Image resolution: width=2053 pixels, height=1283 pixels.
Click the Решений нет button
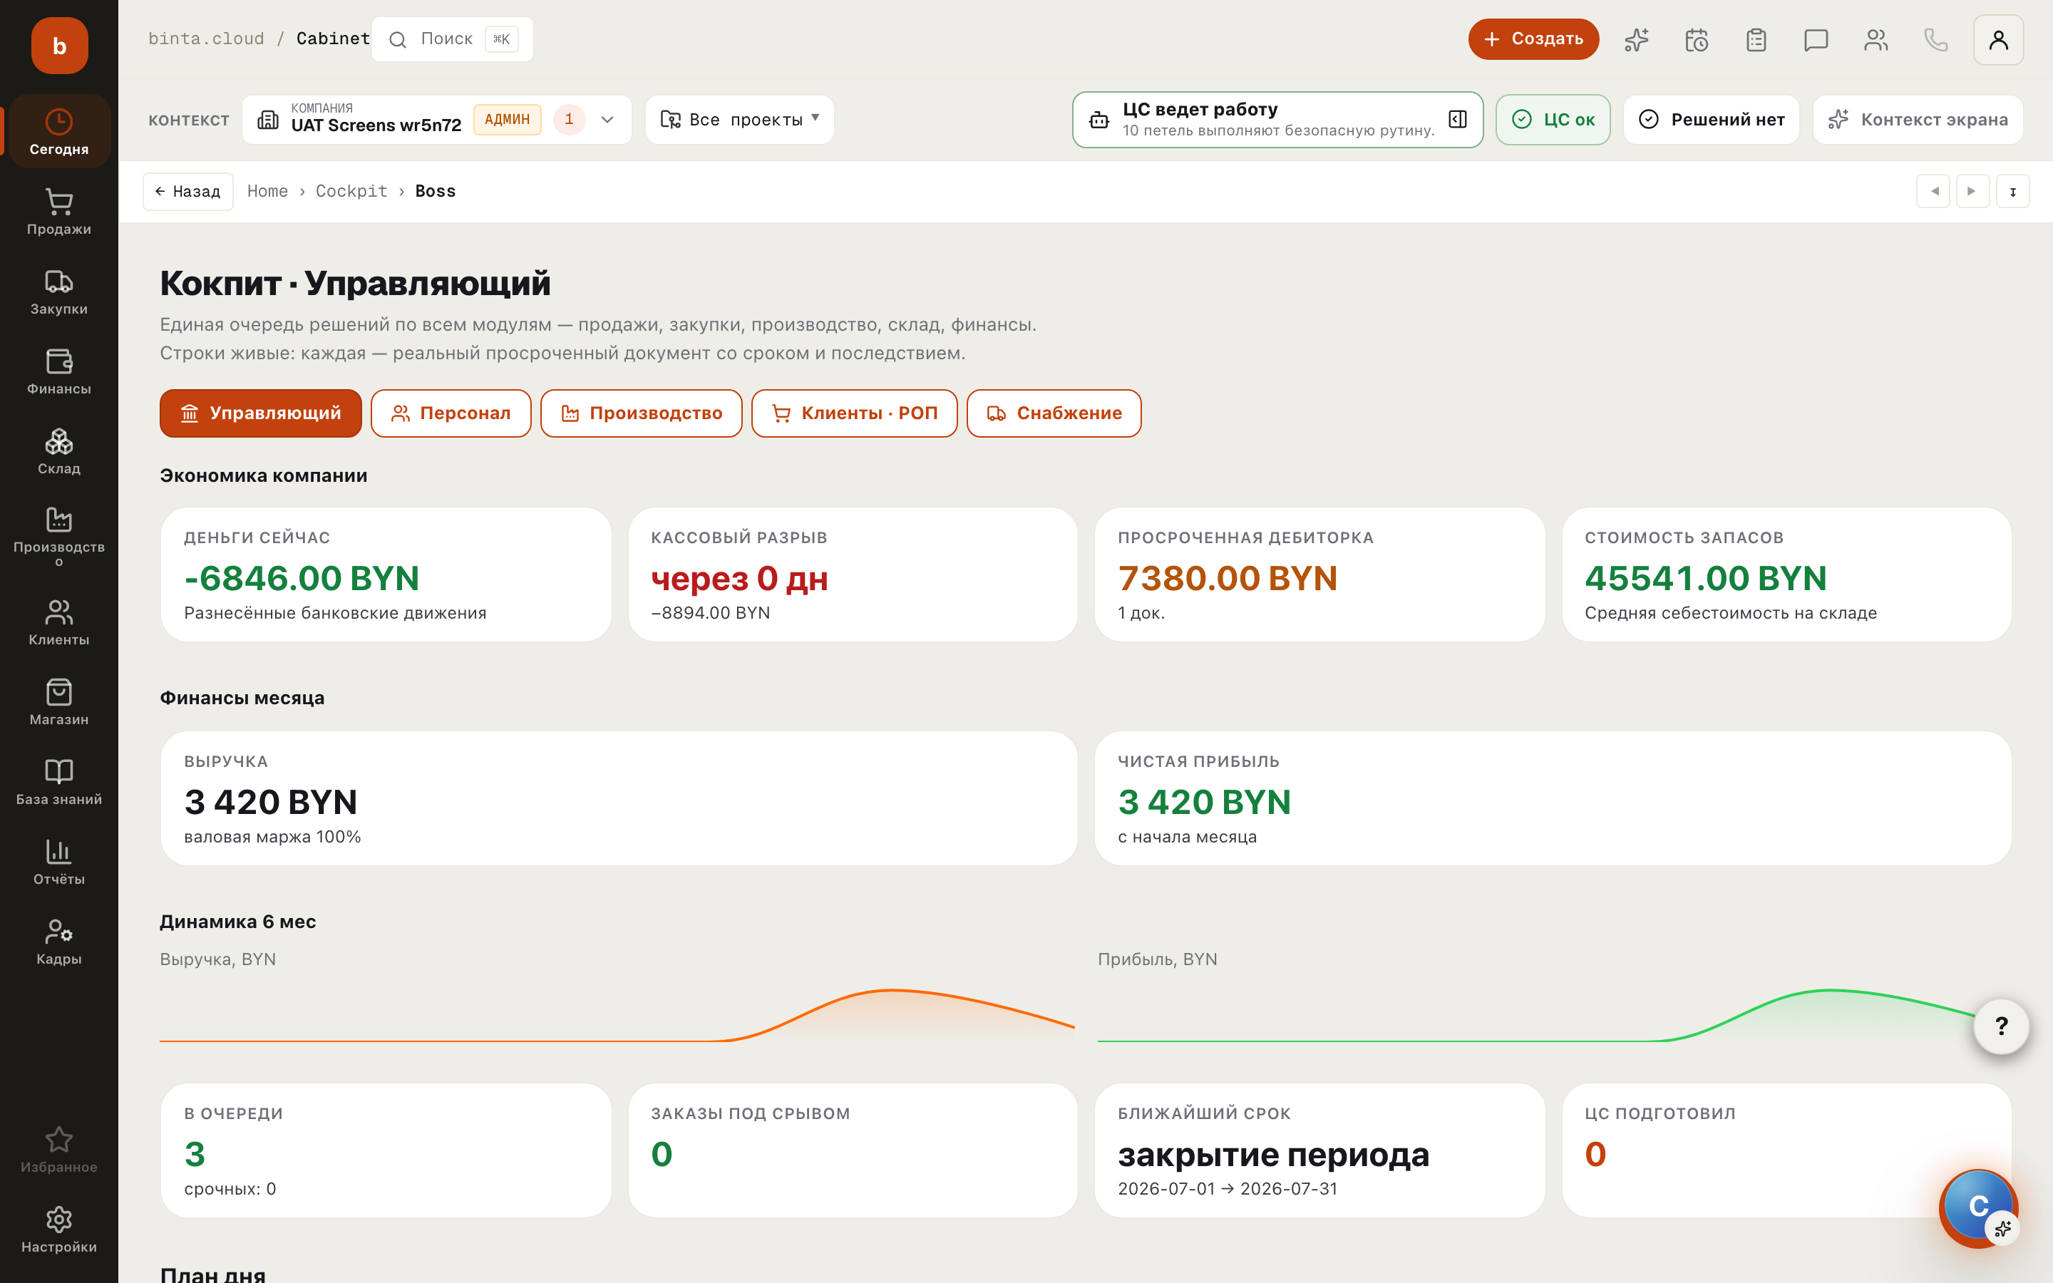[x=1711, y=120]
